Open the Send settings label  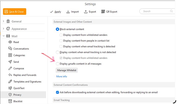tap(16, 62)
